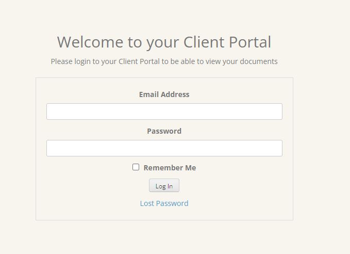Click the Email Address field label
The height and width of the screenshot is (254, 350).
coord(164,94)
